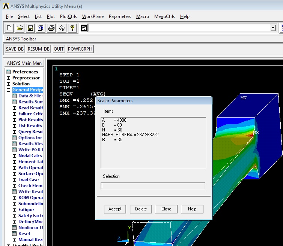This screenshot has width=283, height=246.
Task: Open the Select menu
Action: click(x=24, y=16)
